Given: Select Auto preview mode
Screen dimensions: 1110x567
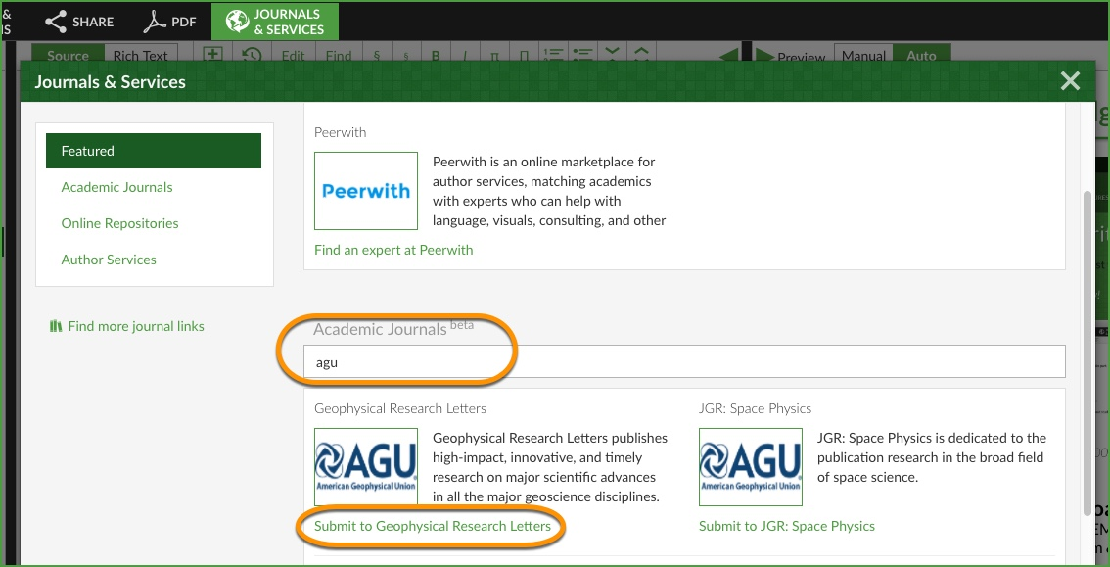Looking at the screenshot, I should point(922,56).
